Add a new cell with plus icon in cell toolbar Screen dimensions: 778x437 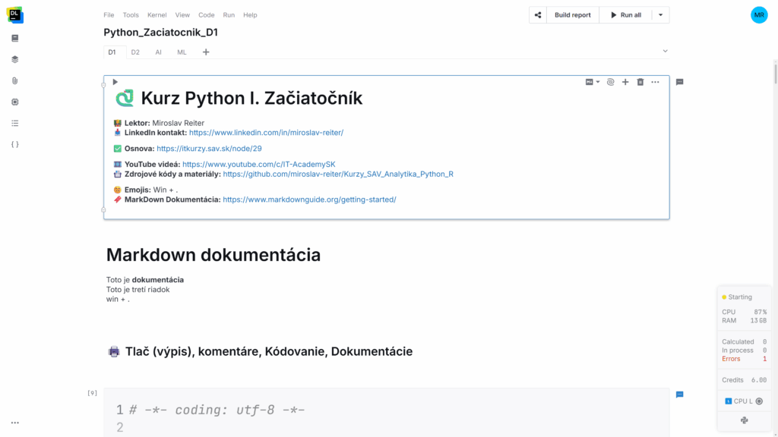pos(625,82)
